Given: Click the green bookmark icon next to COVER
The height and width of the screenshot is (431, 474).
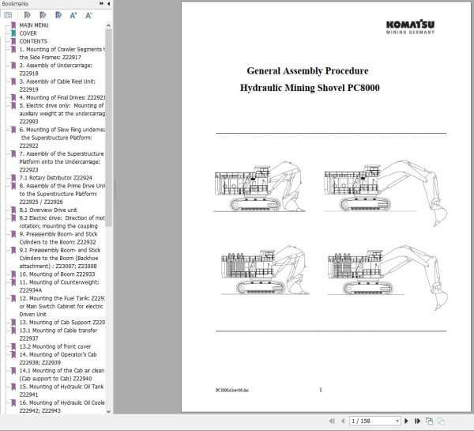Looking at the screenshot, I should tap(13, 33).
